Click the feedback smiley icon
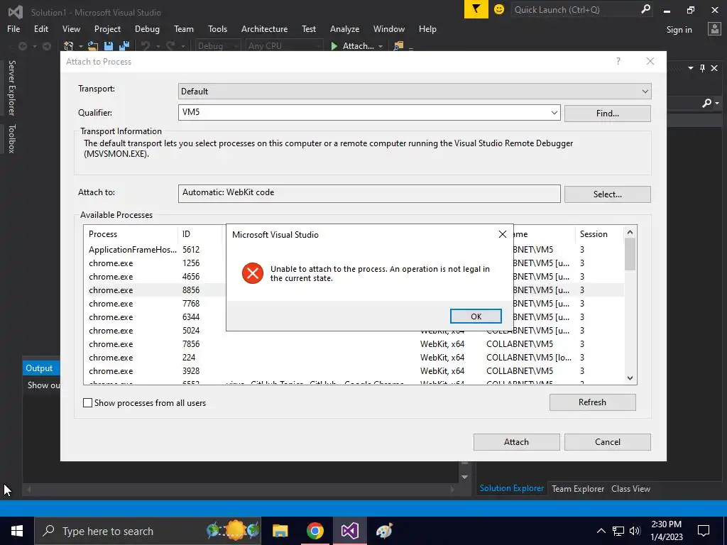The height and width of the screenshot is (545, 727). (499, 9)
